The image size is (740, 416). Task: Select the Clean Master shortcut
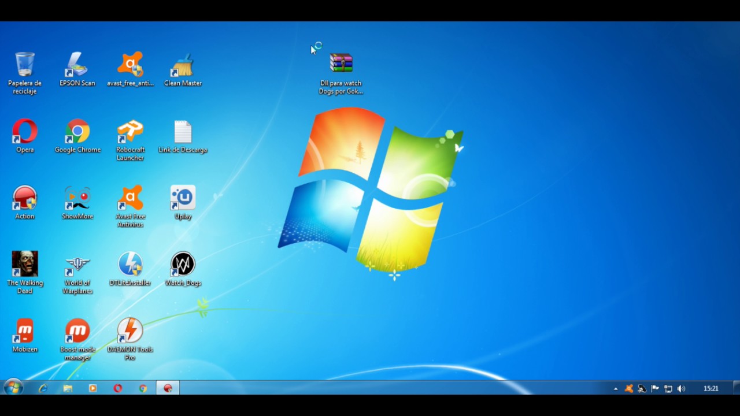[183, 69]
